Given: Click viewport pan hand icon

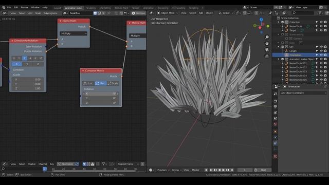Looking at the screenshot, I should point(267,43).
